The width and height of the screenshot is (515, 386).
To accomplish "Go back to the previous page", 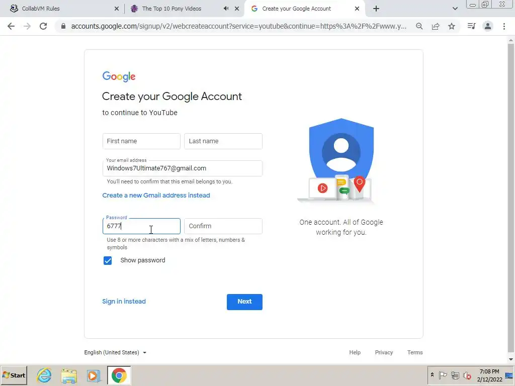I will click(11, 26).
